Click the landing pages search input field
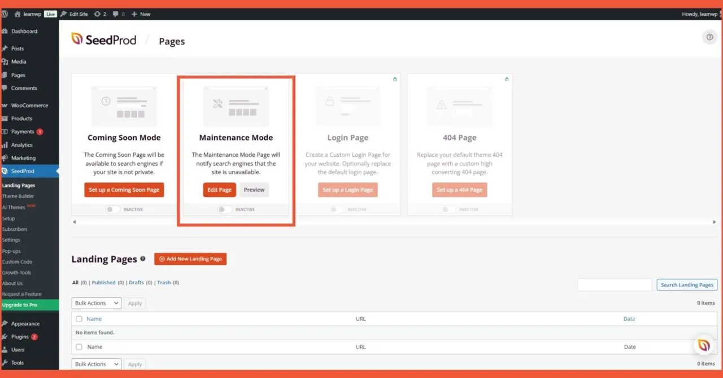The width and height of the screenshot is (723, 378). point(614,284)
